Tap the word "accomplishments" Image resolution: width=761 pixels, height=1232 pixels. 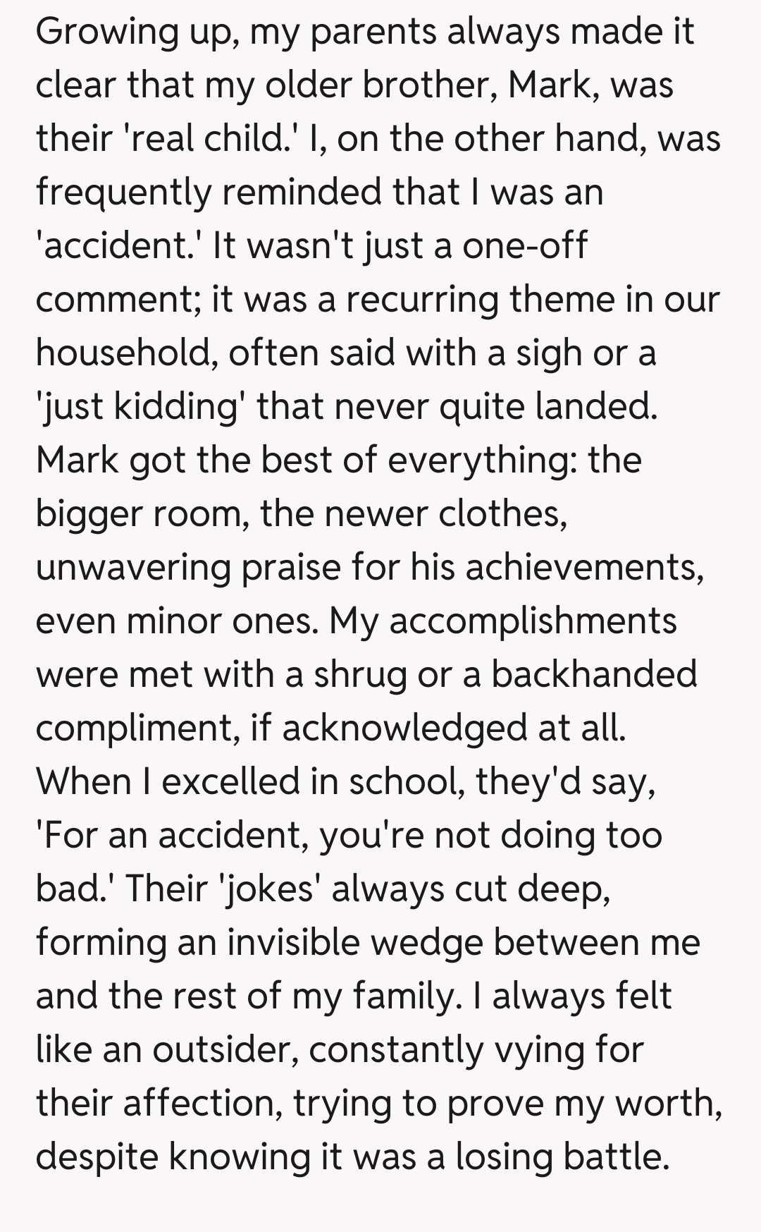click(x=533, y=621)
